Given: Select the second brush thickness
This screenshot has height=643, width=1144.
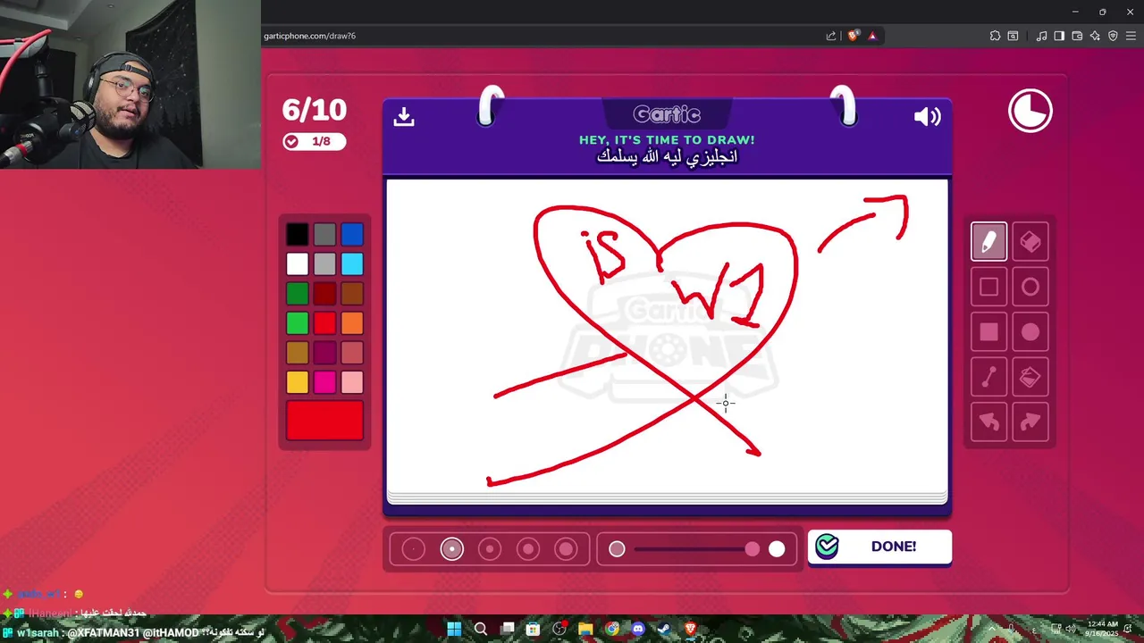Looking at the screenshot, I should 451,549.
